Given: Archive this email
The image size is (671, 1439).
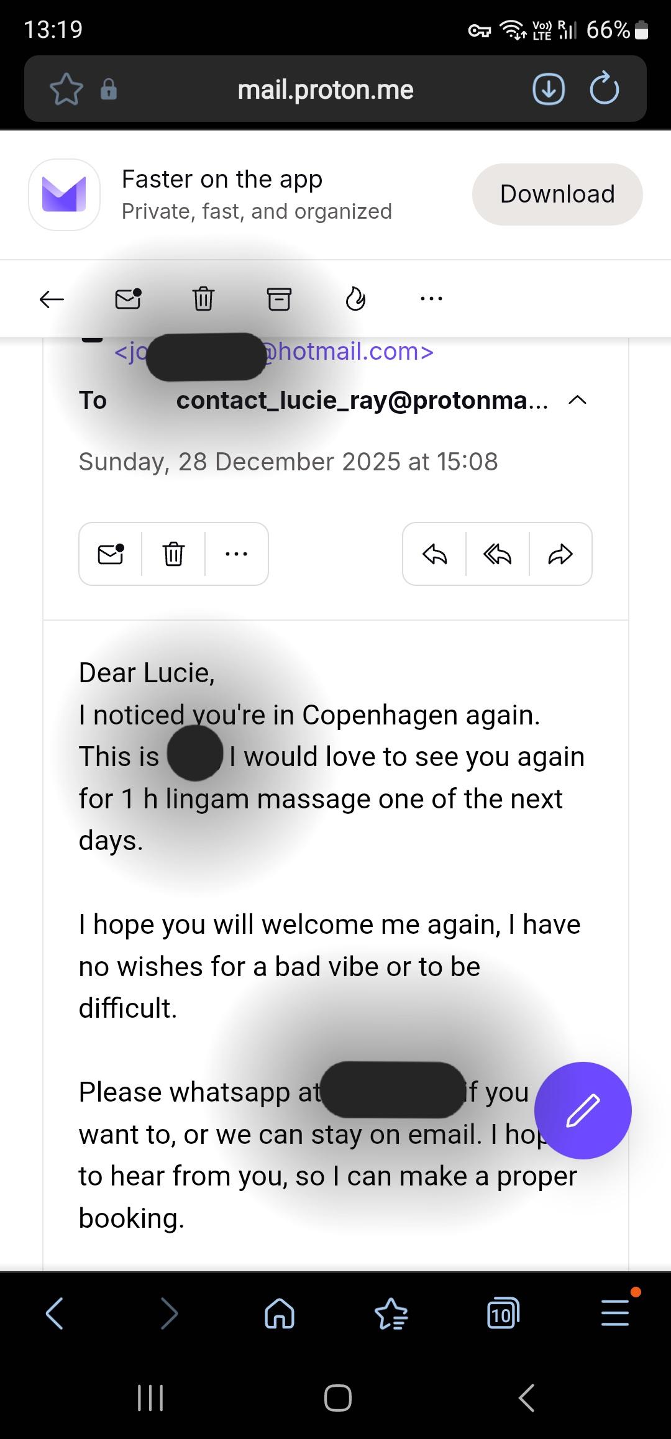Looking at the screenshot, I should click(279, 299).
